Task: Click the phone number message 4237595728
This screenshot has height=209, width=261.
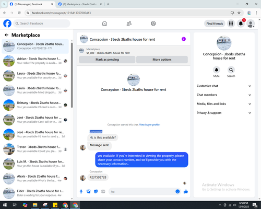Action: (98, 177)
